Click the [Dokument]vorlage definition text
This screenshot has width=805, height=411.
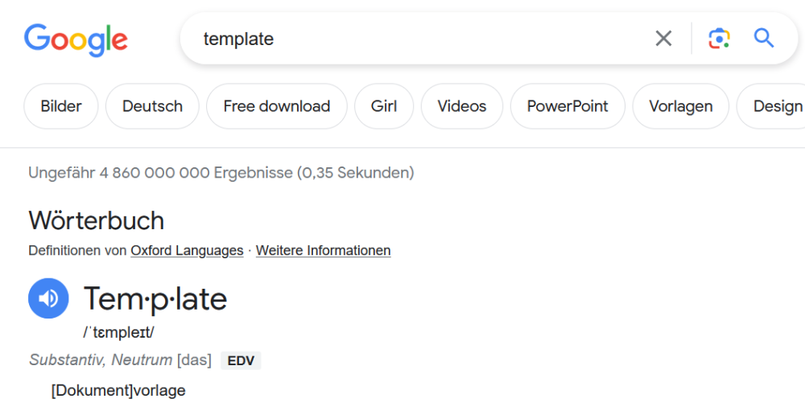pos(118,391)
